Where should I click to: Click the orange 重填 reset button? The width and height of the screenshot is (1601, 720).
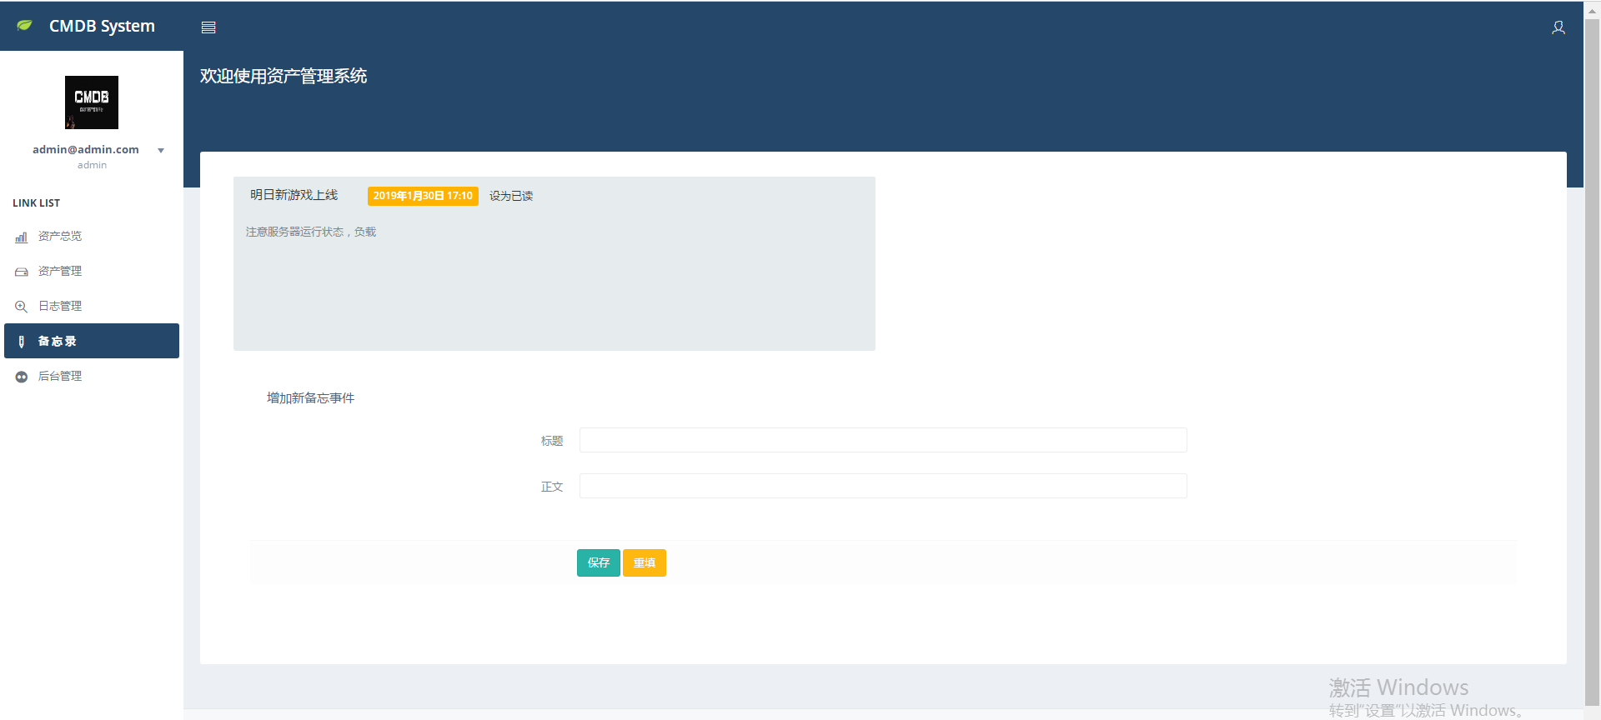645,562
